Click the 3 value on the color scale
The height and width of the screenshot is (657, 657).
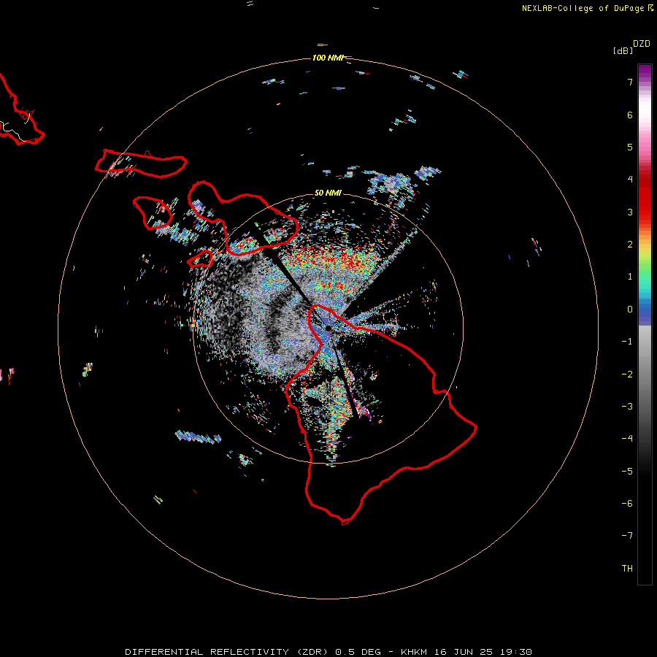click(x=630, y=212)
